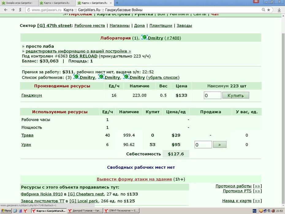Open a new tab with the plus button
This screenshot has height=214, width=285.
[117, 3]
